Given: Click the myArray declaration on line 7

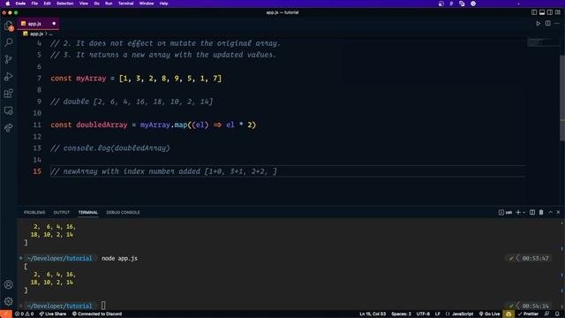Looking at the screenshot, I should [x=91, y=79].
